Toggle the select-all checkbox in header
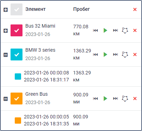The height and width of the screenshot is (131, 142). coord(17,9)
